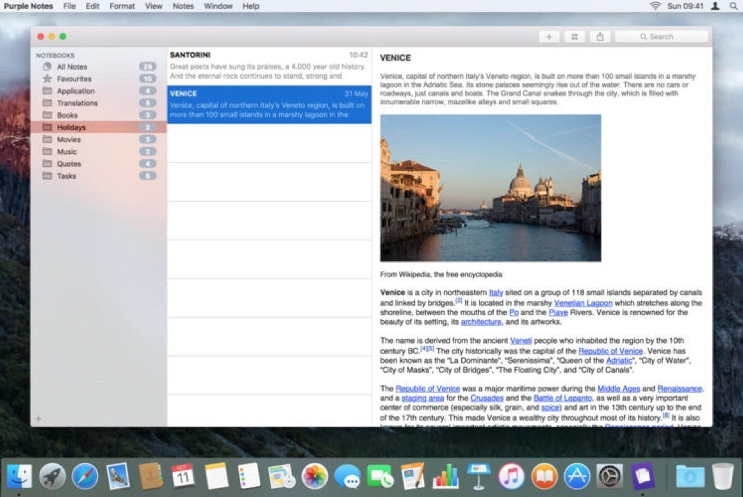Open Safari compass icon in the Dock

pos(85,476)
